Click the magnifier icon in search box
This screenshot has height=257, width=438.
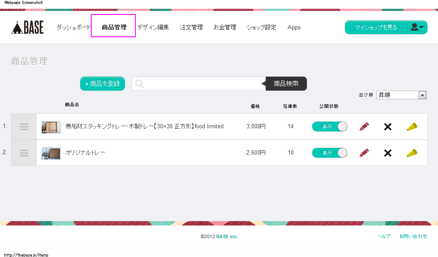coord(139,84)
